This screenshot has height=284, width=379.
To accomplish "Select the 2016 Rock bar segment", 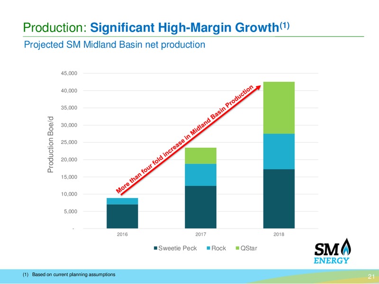I will [x=122, y=201].
